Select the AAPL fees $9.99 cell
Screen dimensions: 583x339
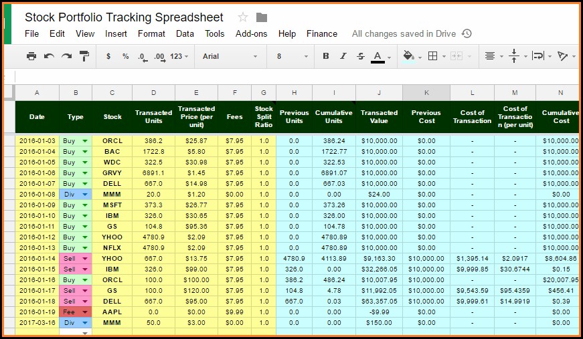click(235, 312)
